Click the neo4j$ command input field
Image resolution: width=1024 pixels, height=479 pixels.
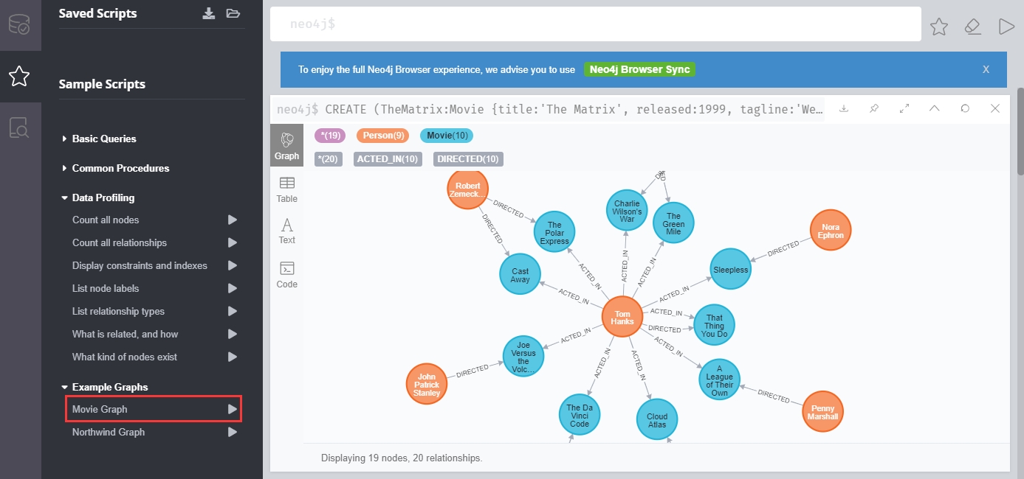point(595,24)
